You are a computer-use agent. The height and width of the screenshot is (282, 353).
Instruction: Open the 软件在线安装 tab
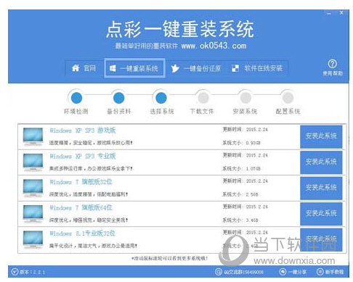tap(257, 68)
